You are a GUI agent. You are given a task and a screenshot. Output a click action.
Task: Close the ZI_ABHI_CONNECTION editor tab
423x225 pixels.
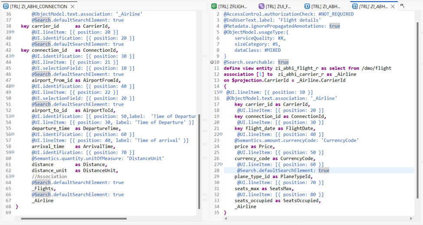coord(73,7)
